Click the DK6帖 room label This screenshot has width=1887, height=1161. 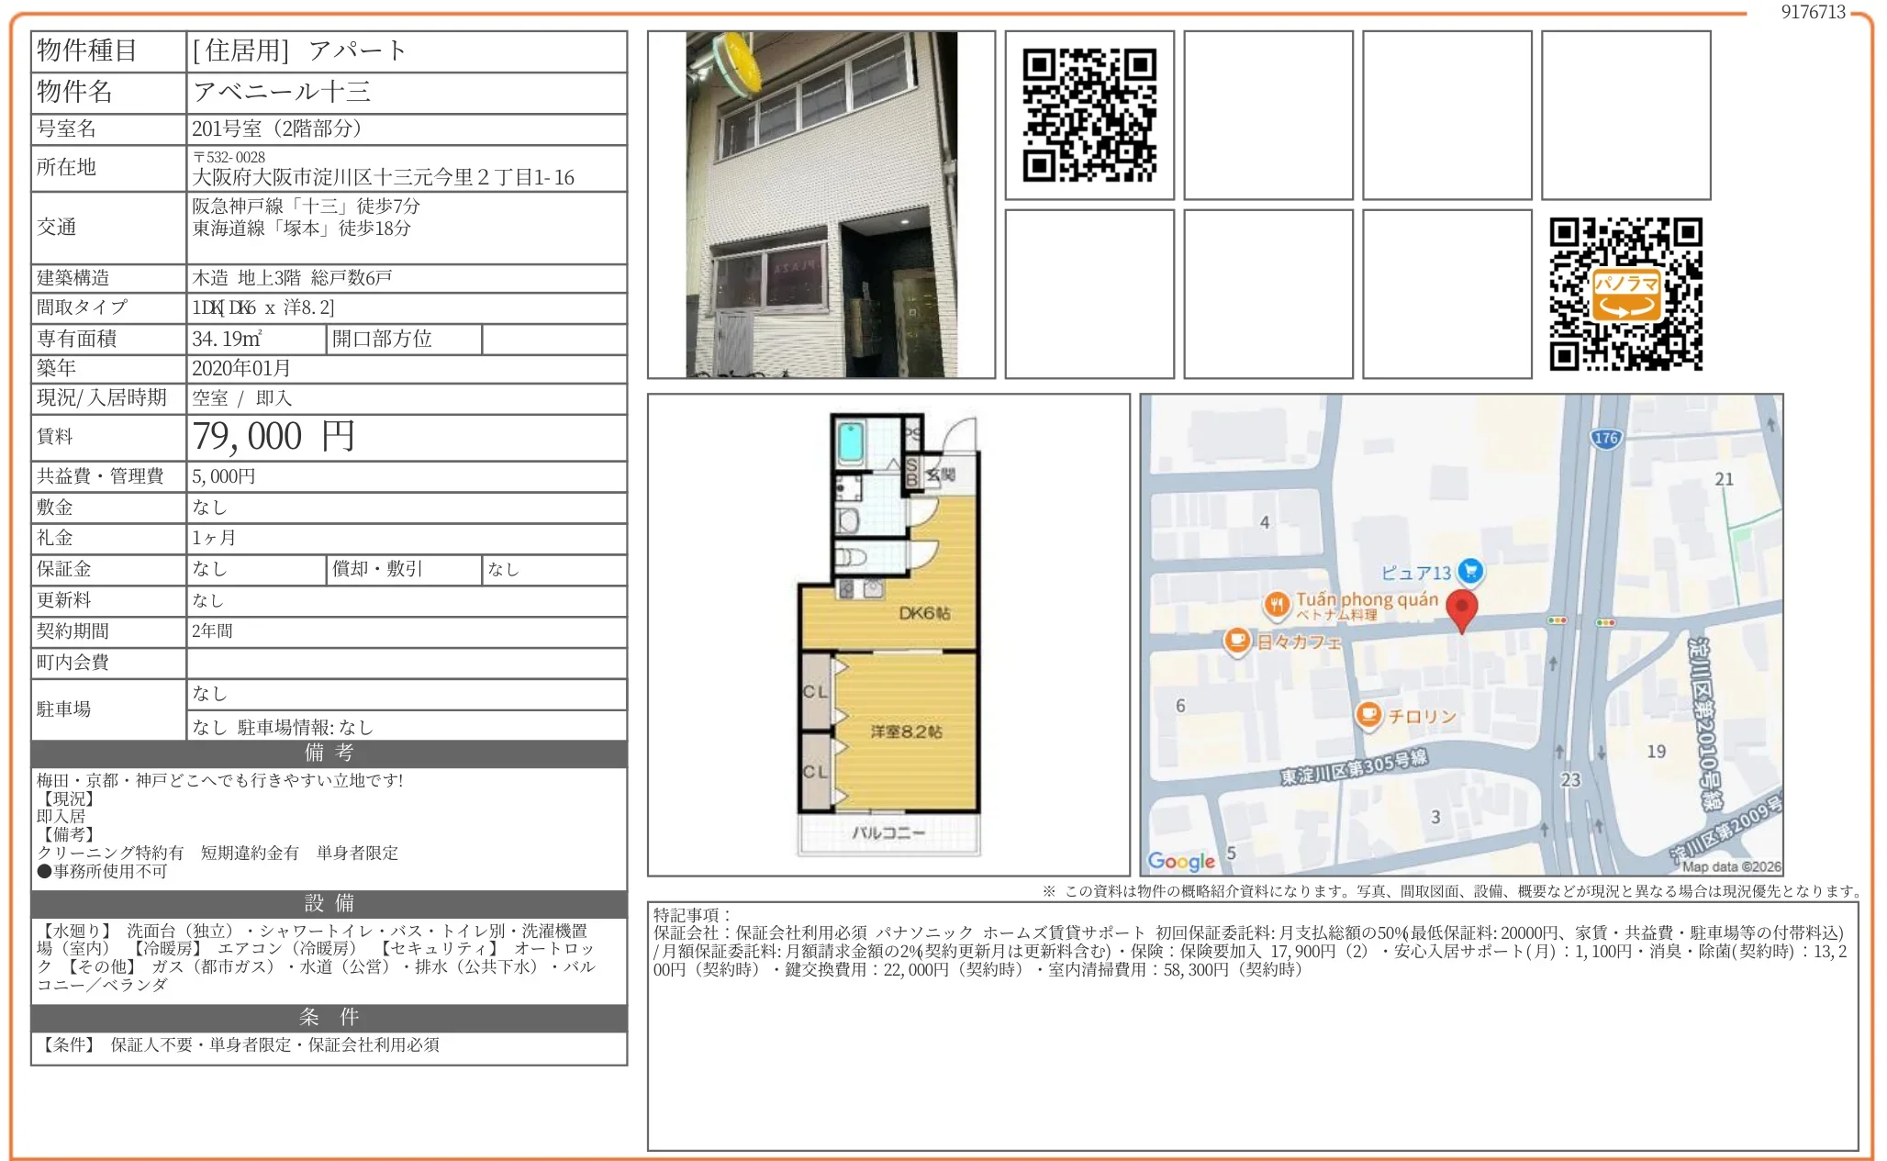pos(923,613)
